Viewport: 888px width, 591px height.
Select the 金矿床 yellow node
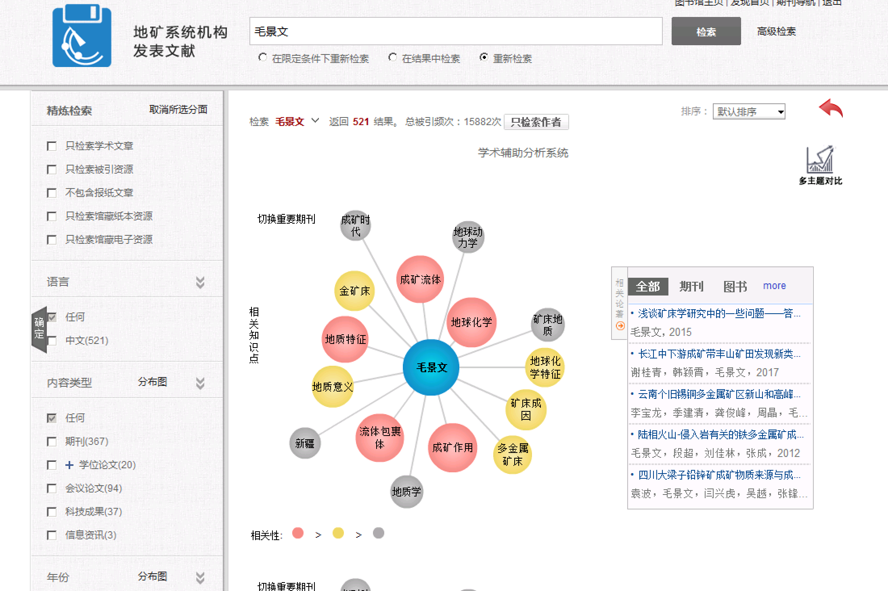coord(354,291)
